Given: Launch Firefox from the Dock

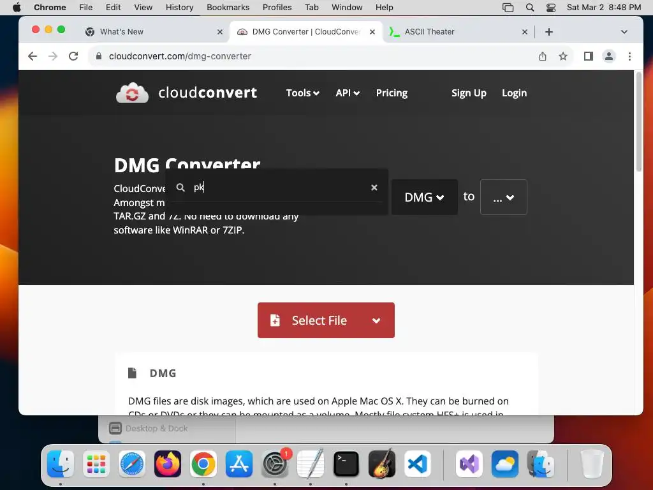Looking at the screenshot, I should pyautogui.click(x=168, y=464).
